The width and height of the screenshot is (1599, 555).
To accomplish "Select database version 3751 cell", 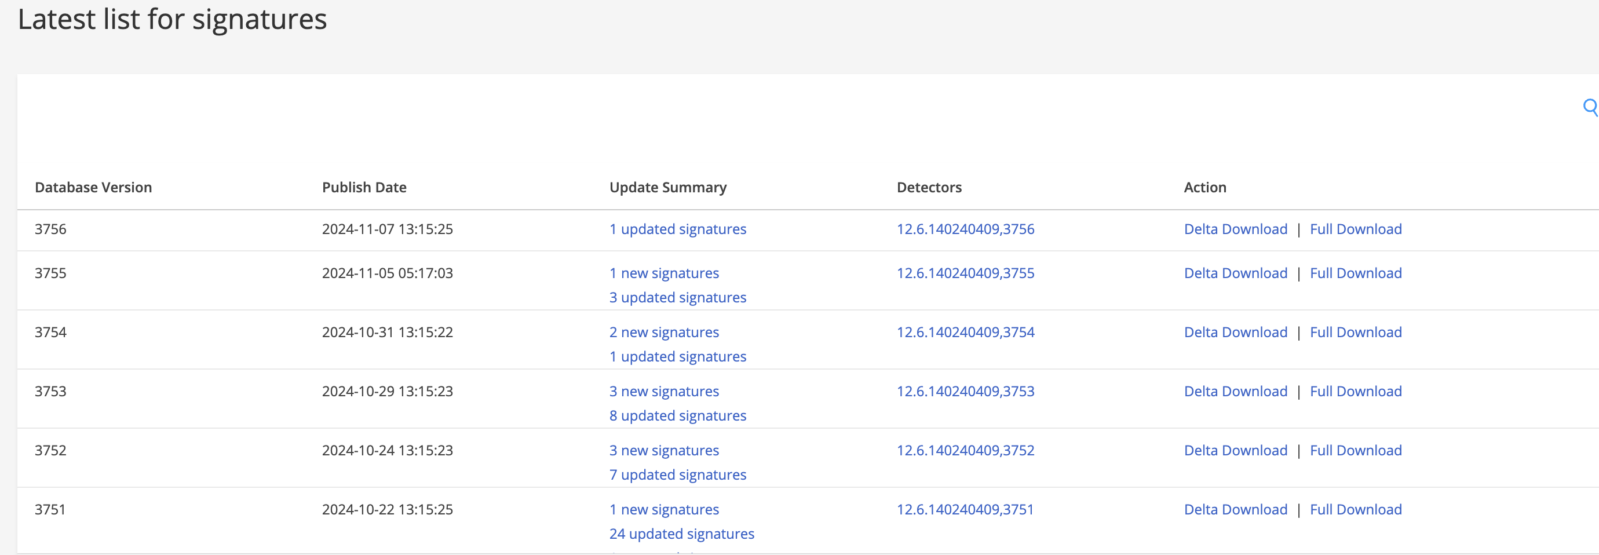I will 50,509.
